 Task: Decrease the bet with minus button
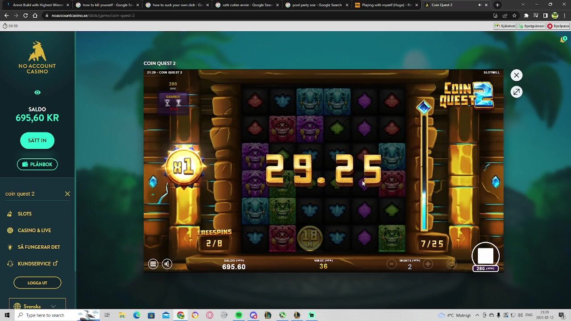click(391, 264)
